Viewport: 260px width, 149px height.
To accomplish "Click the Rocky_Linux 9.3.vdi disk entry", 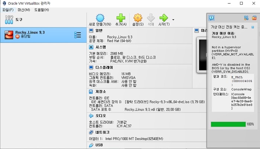I will coord(153,110).
